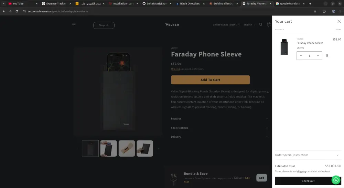Close the Your cart drawer
The height and width of the screenshot is (188, 344).
click(339, 21)
